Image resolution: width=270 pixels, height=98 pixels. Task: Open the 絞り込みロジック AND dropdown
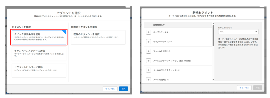coord(238,32)
